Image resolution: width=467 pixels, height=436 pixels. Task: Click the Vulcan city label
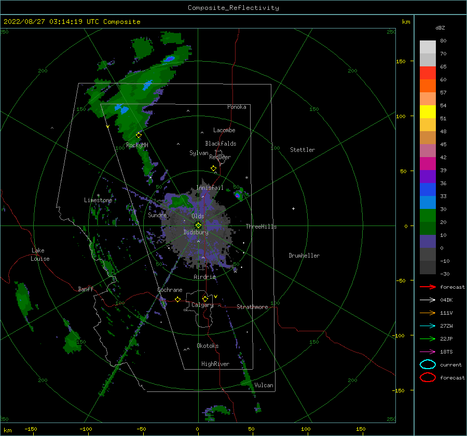coord(264,385)
